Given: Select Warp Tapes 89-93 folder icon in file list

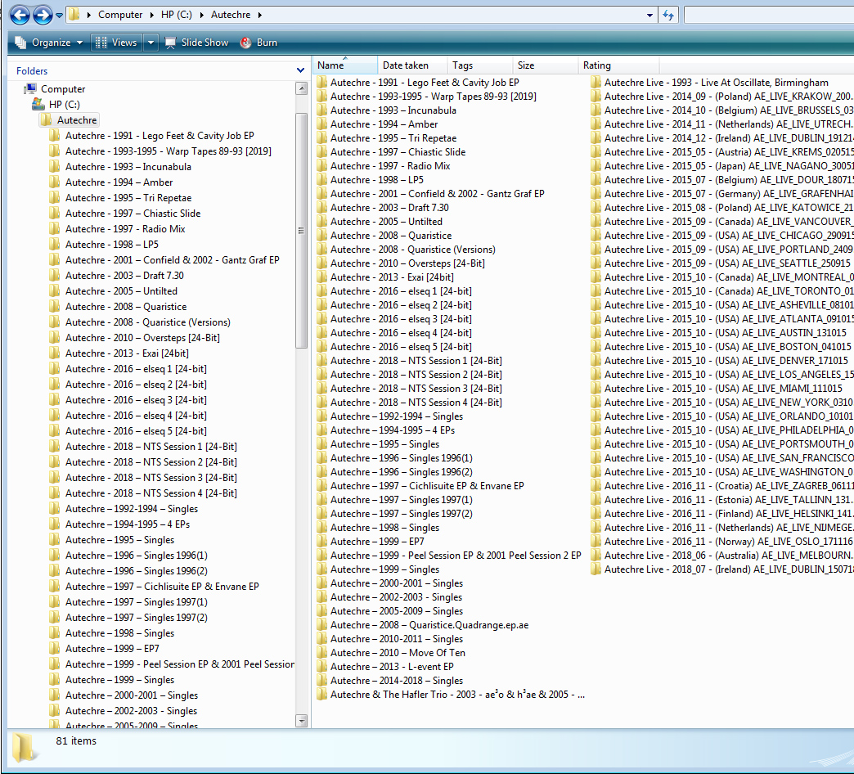Looking at the screenshot, I should click(321, 97).
